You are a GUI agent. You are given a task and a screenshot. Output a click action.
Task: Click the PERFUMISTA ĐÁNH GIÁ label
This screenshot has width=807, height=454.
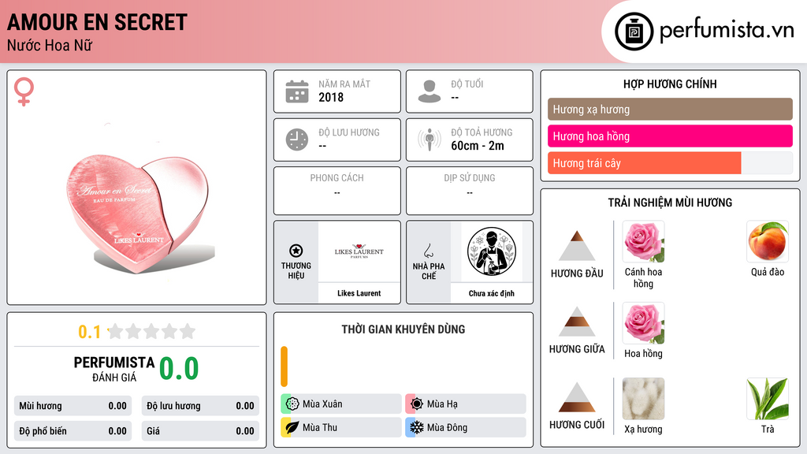tap(114, 369)
